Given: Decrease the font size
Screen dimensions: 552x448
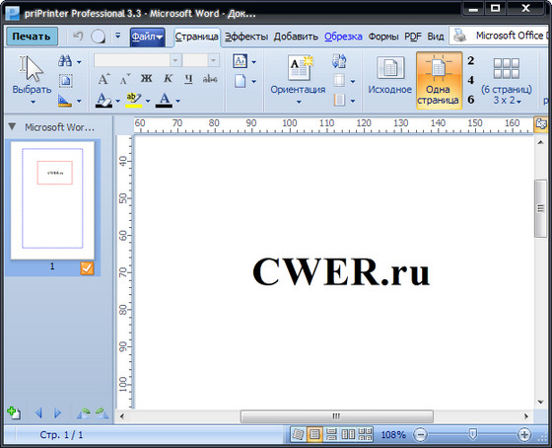Looking at the screenshot, I should coord(124,79).
